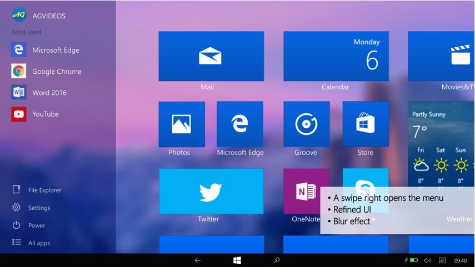This screenshot has width=475, height=267.
Task: Show All apps list
Action: click(31, 243)
